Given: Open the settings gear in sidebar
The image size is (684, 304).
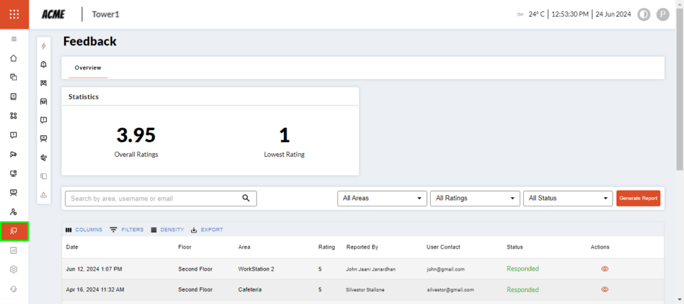Looking at the screenshot, I should click(x=14, y=270).
